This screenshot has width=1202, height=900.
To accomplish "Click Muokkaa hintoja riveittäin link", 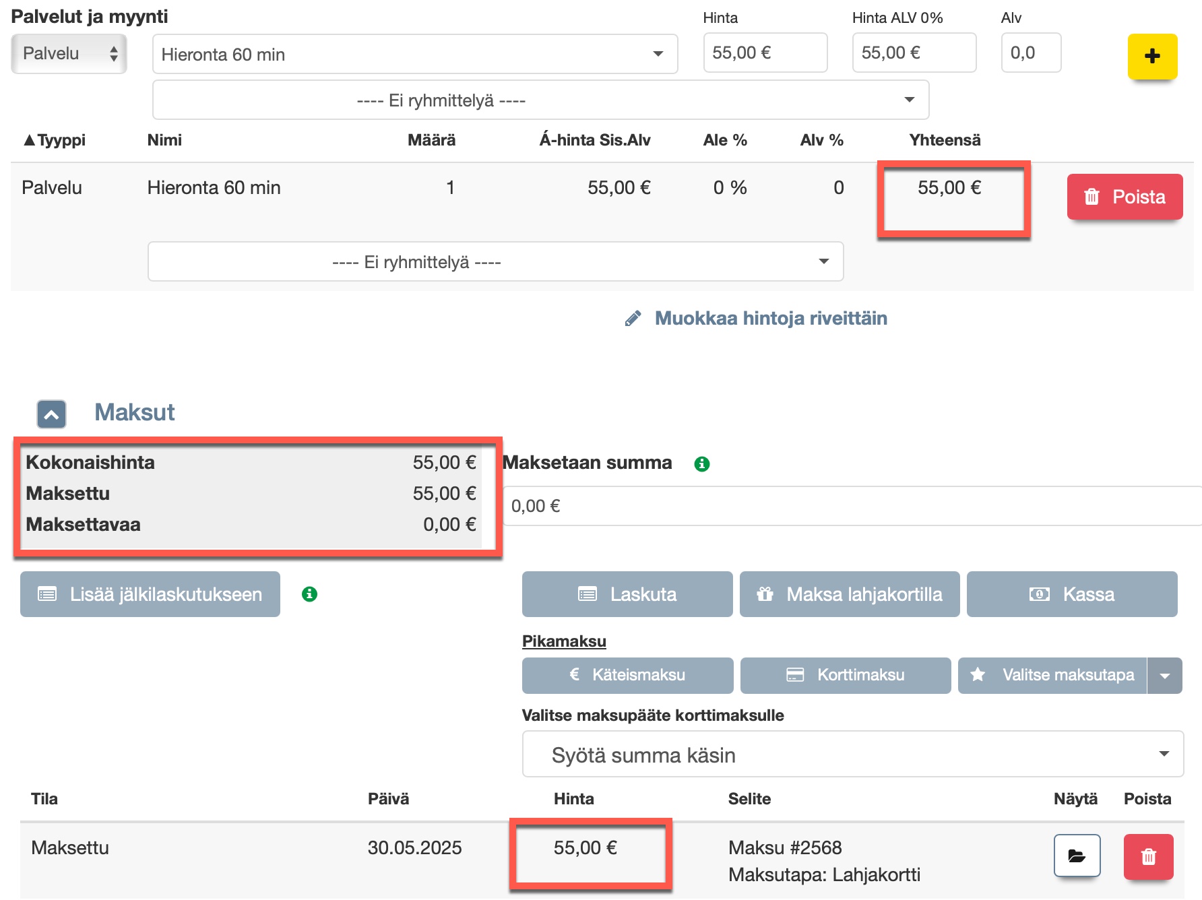I will pos(770,319).
